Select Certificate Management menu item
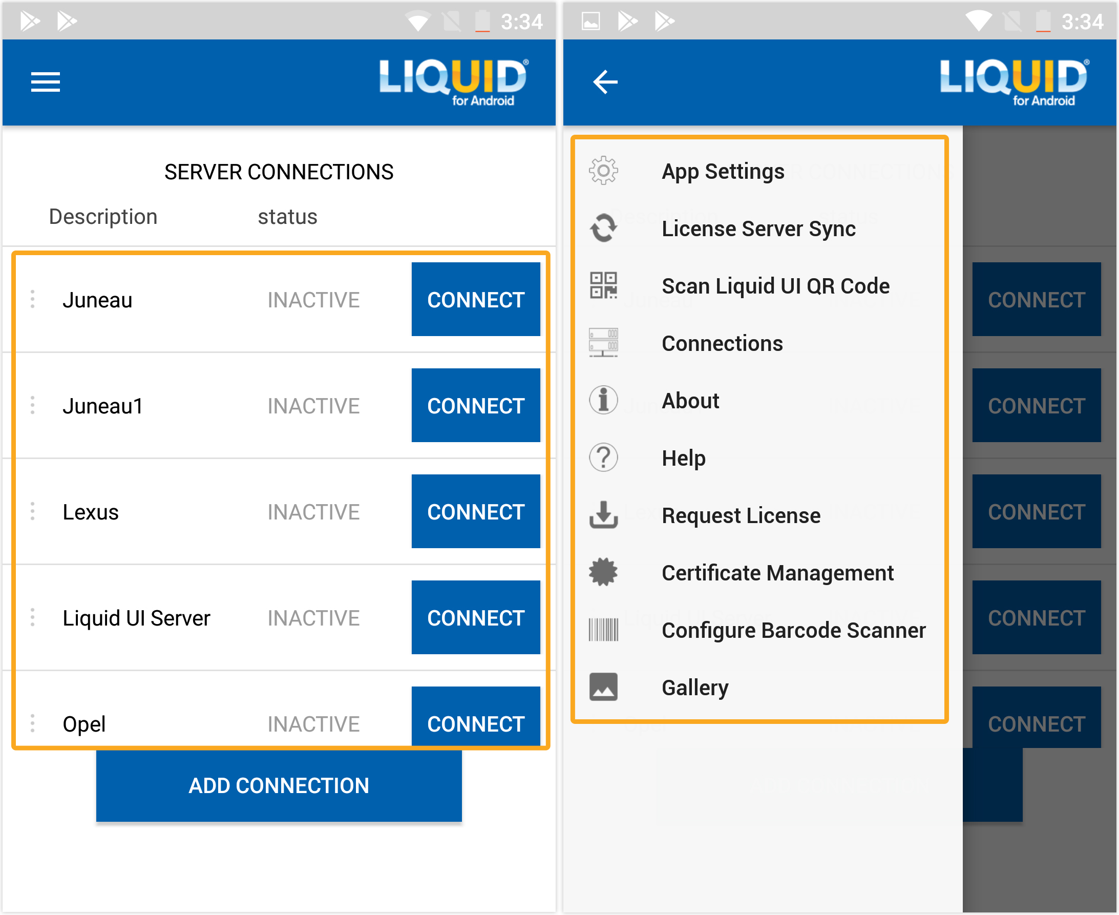This screenshot has height=915, width=1119. tap(777, 573)
